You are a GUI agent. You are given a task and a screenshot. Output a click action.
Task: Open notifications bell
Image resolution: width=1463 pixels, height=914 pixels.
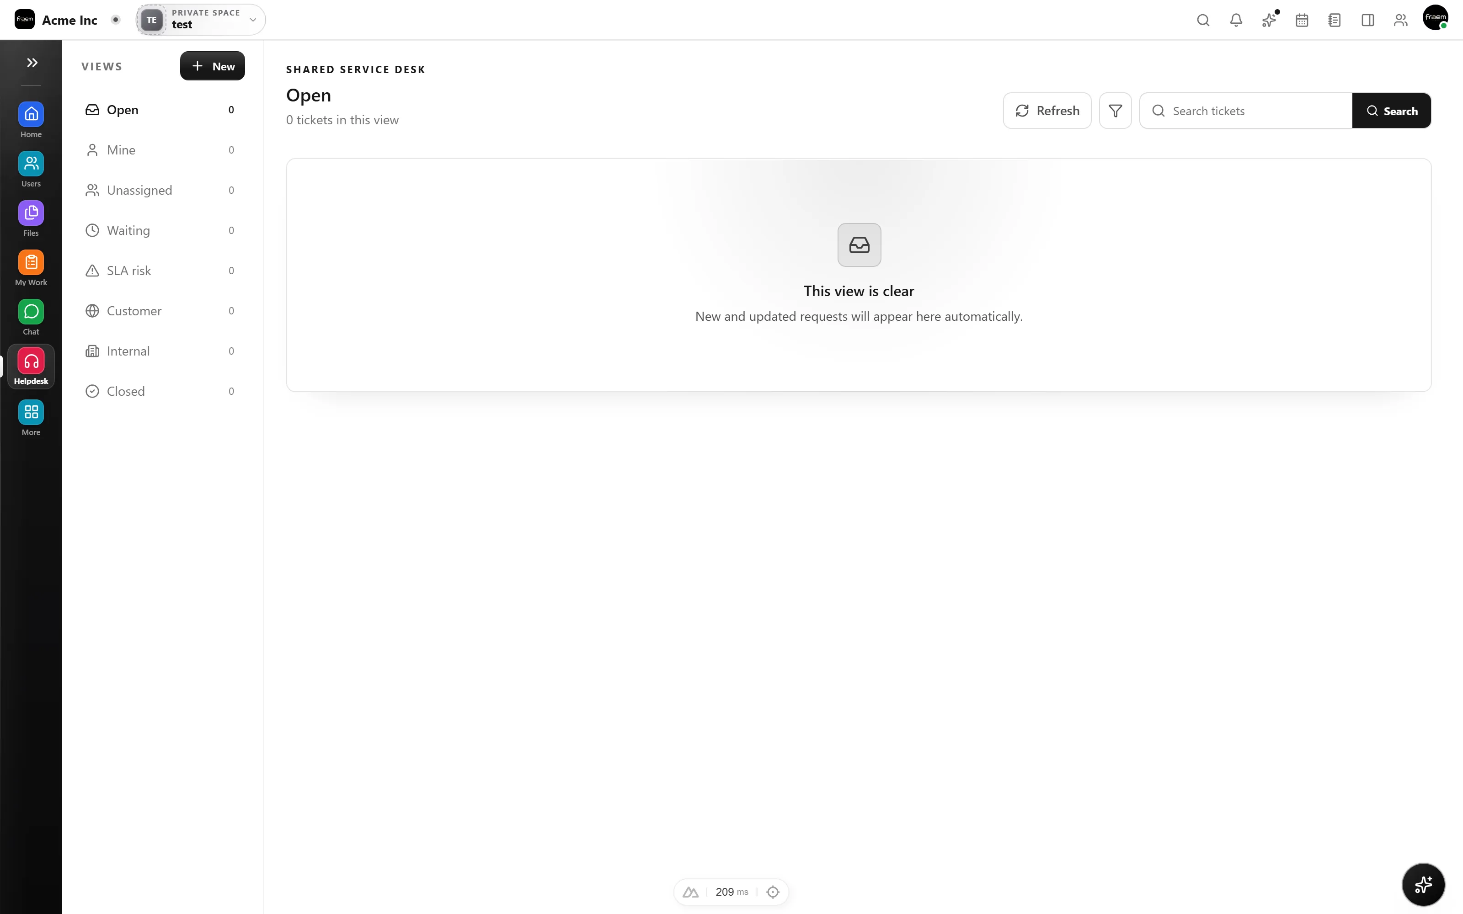coord(1236,20)
